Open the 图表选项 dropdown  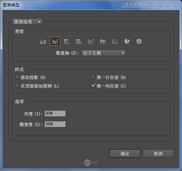point(27,22)
